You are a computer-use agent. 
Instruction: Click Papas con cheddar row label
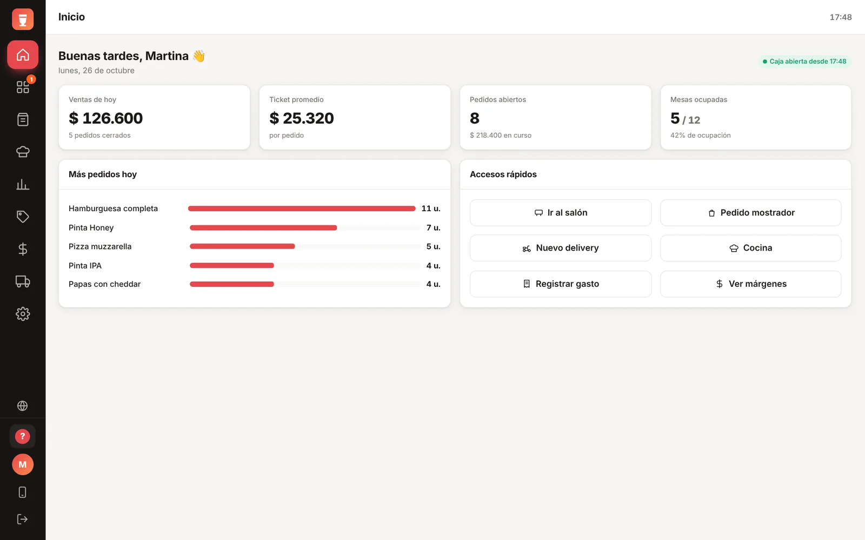(x=104, y=284)
